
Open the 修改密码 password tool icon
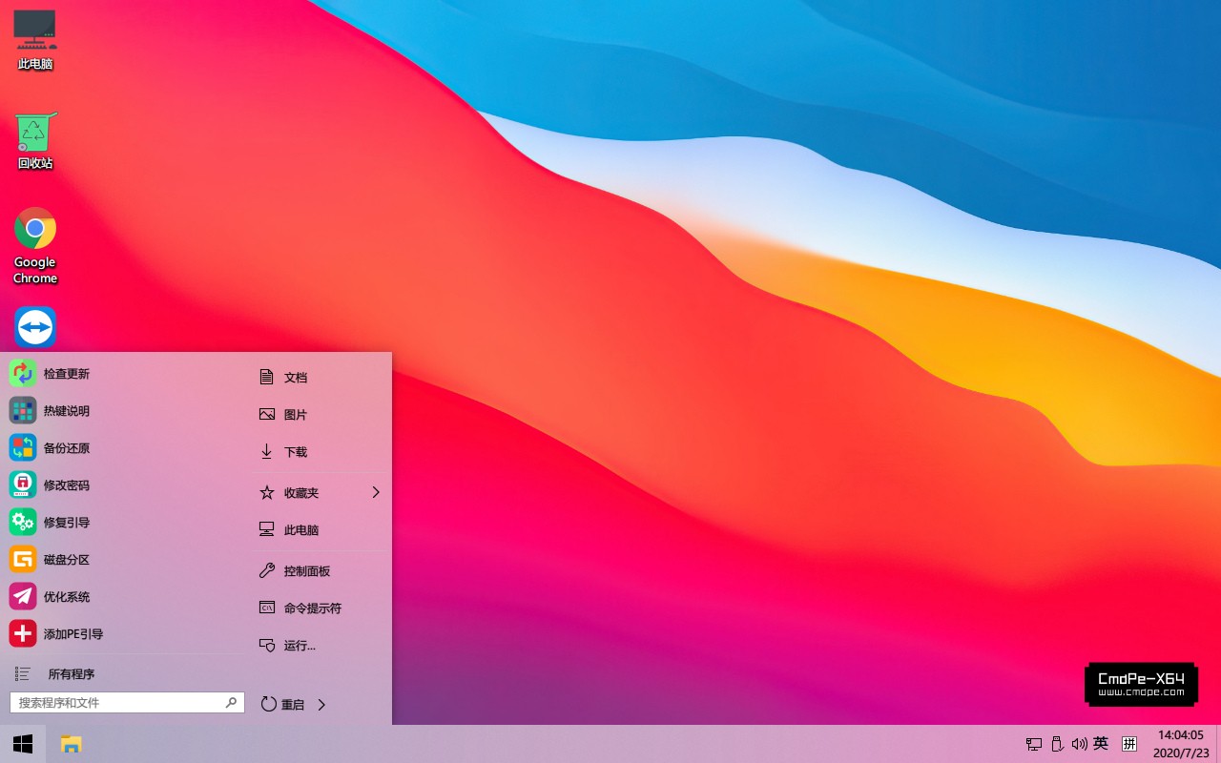pyautogui.click(x=23, y=485)
